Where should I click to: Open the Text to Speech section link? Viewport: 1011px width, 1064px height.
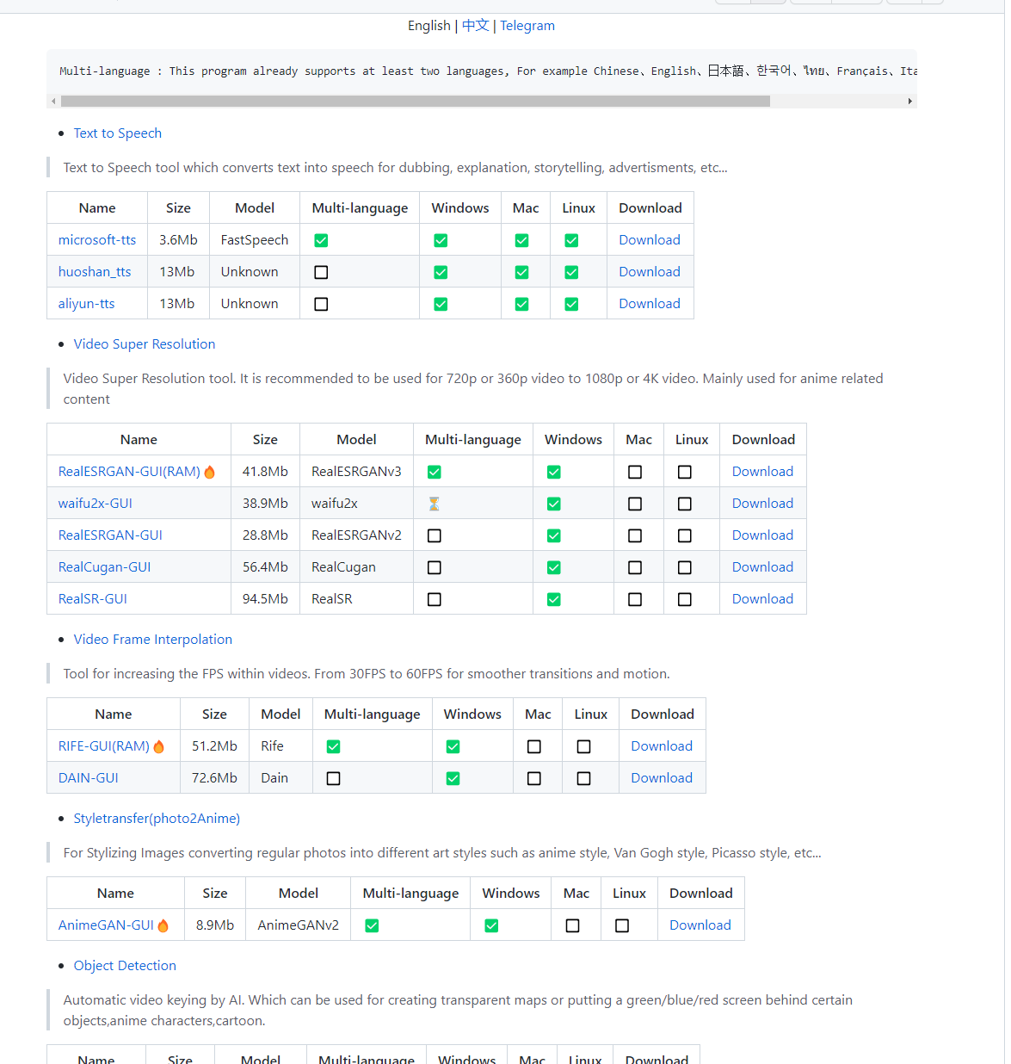[x=117, y=133]
